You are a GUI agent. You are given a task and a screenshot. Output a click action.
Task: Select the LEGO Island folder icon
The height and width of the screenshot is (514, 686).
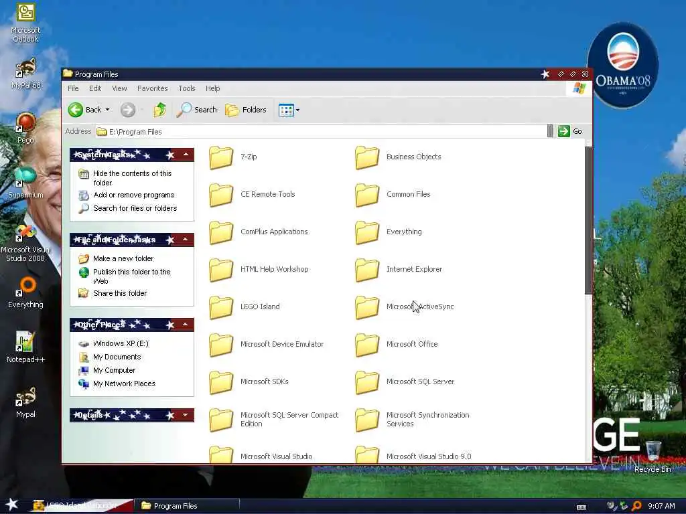click(221, 307)
